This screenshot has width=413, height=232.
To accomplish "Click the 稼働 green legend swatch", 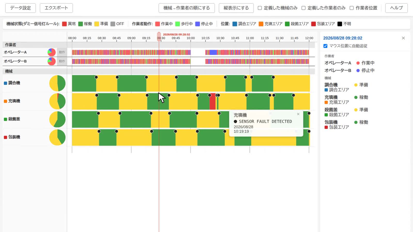I will click(x=81, y=24).
